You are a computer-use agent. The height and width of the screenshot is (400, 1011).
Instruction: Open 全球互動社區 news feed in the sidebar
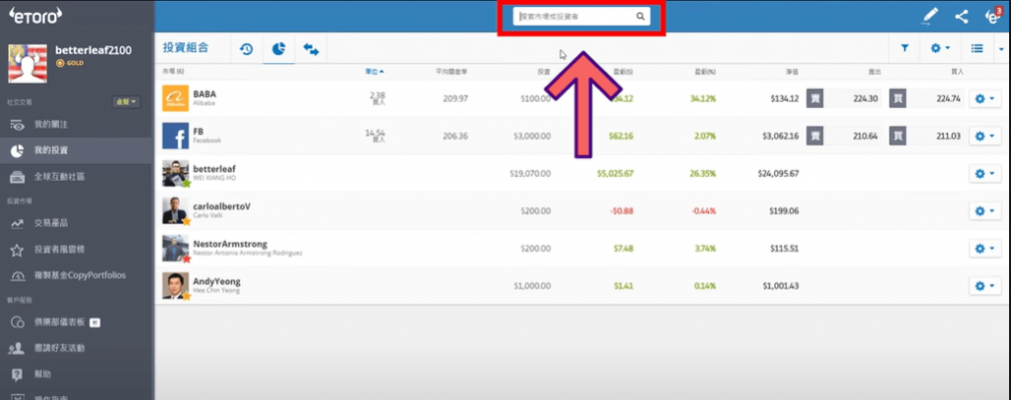click(77, 176)
